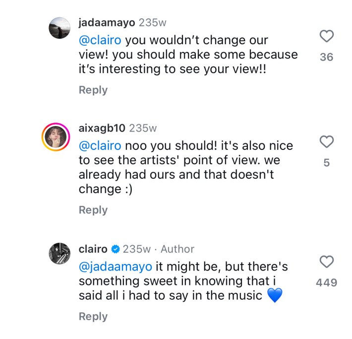352x339 pixels.
Task: Like clairo's reply with the heart
Action: click(326, 262)
